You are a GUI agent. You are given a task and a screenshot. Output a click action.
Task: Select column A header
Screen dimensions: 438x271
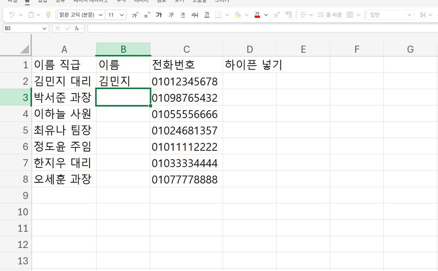64,49
